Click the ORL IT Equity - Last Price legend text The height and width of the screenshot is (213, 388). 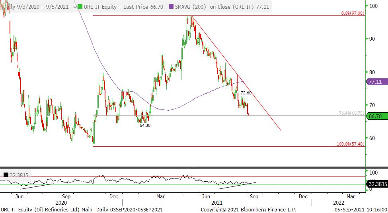pos(123,7)
